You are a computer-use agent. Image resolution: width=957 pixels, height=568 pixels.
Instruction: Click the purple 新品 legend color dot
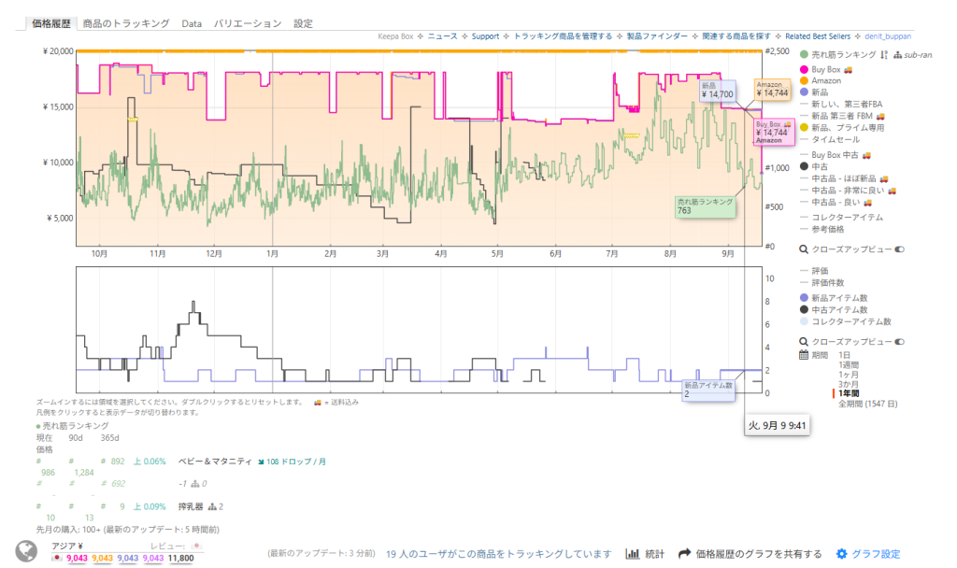click(x=804, y=92)
